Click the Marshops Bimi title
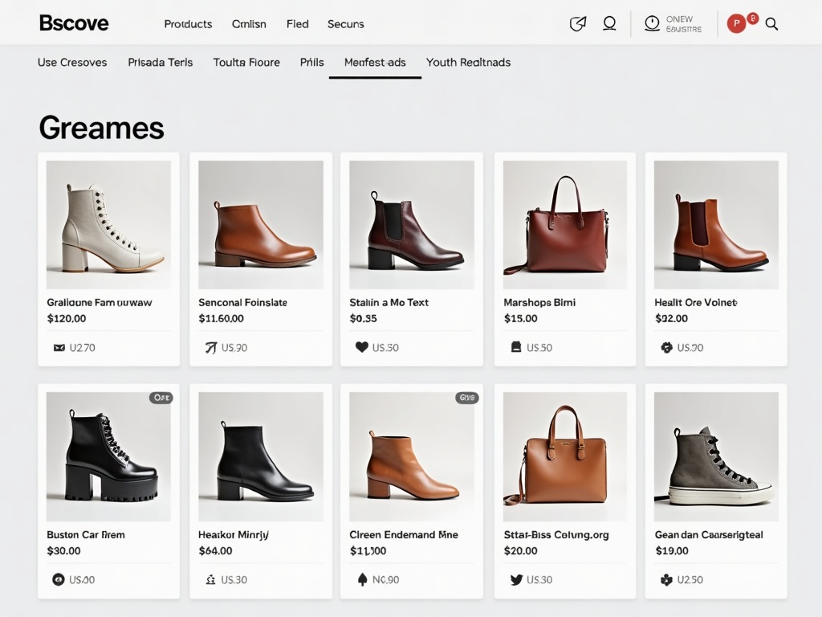This screenshot has width=822, height=617. pos(539,303)
